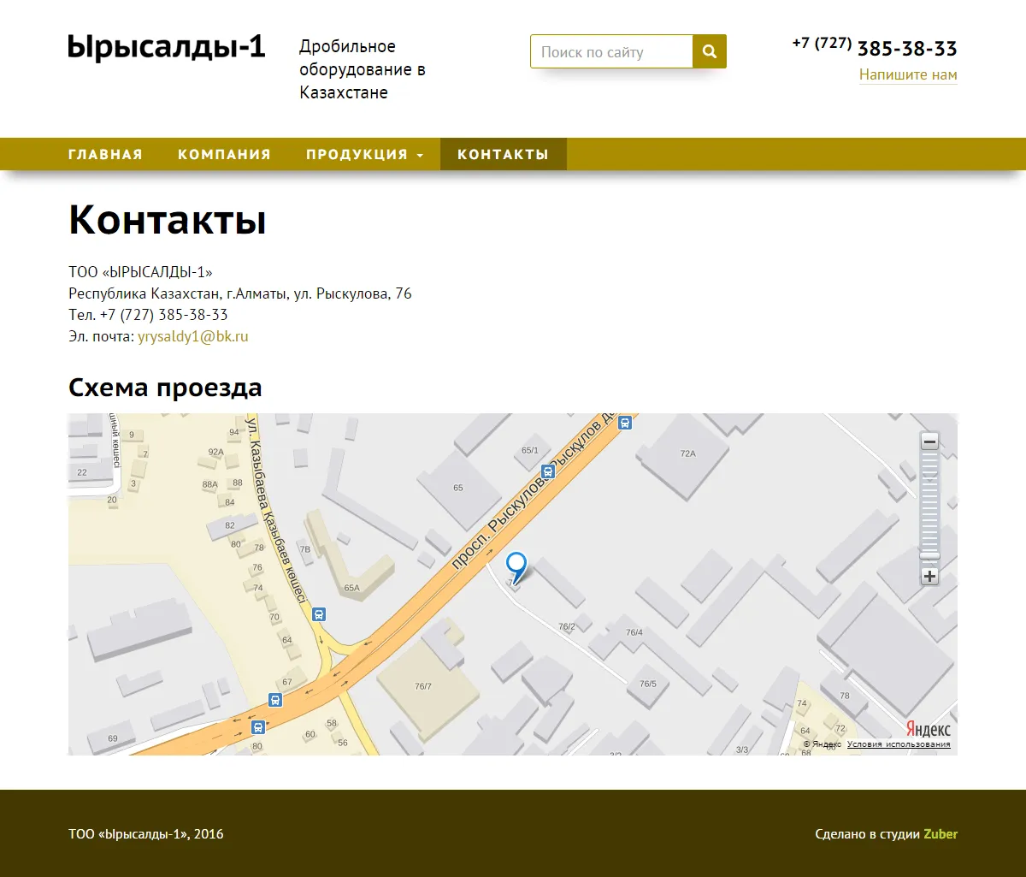Select the Контакты menu item

point(503,154)
